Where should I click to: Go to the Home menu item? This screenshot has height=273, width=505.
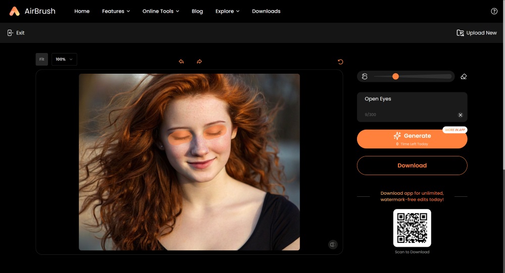[x=82, y=11]
